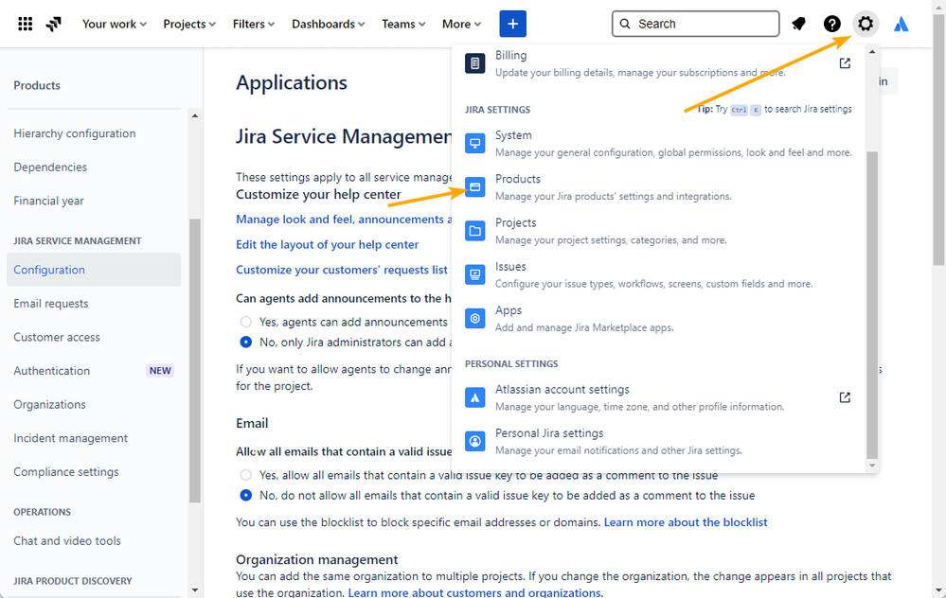This screenshot has height=598, width=946.
Task: Click the sidebar scrollbar thumb
Action: click(195, 361)
